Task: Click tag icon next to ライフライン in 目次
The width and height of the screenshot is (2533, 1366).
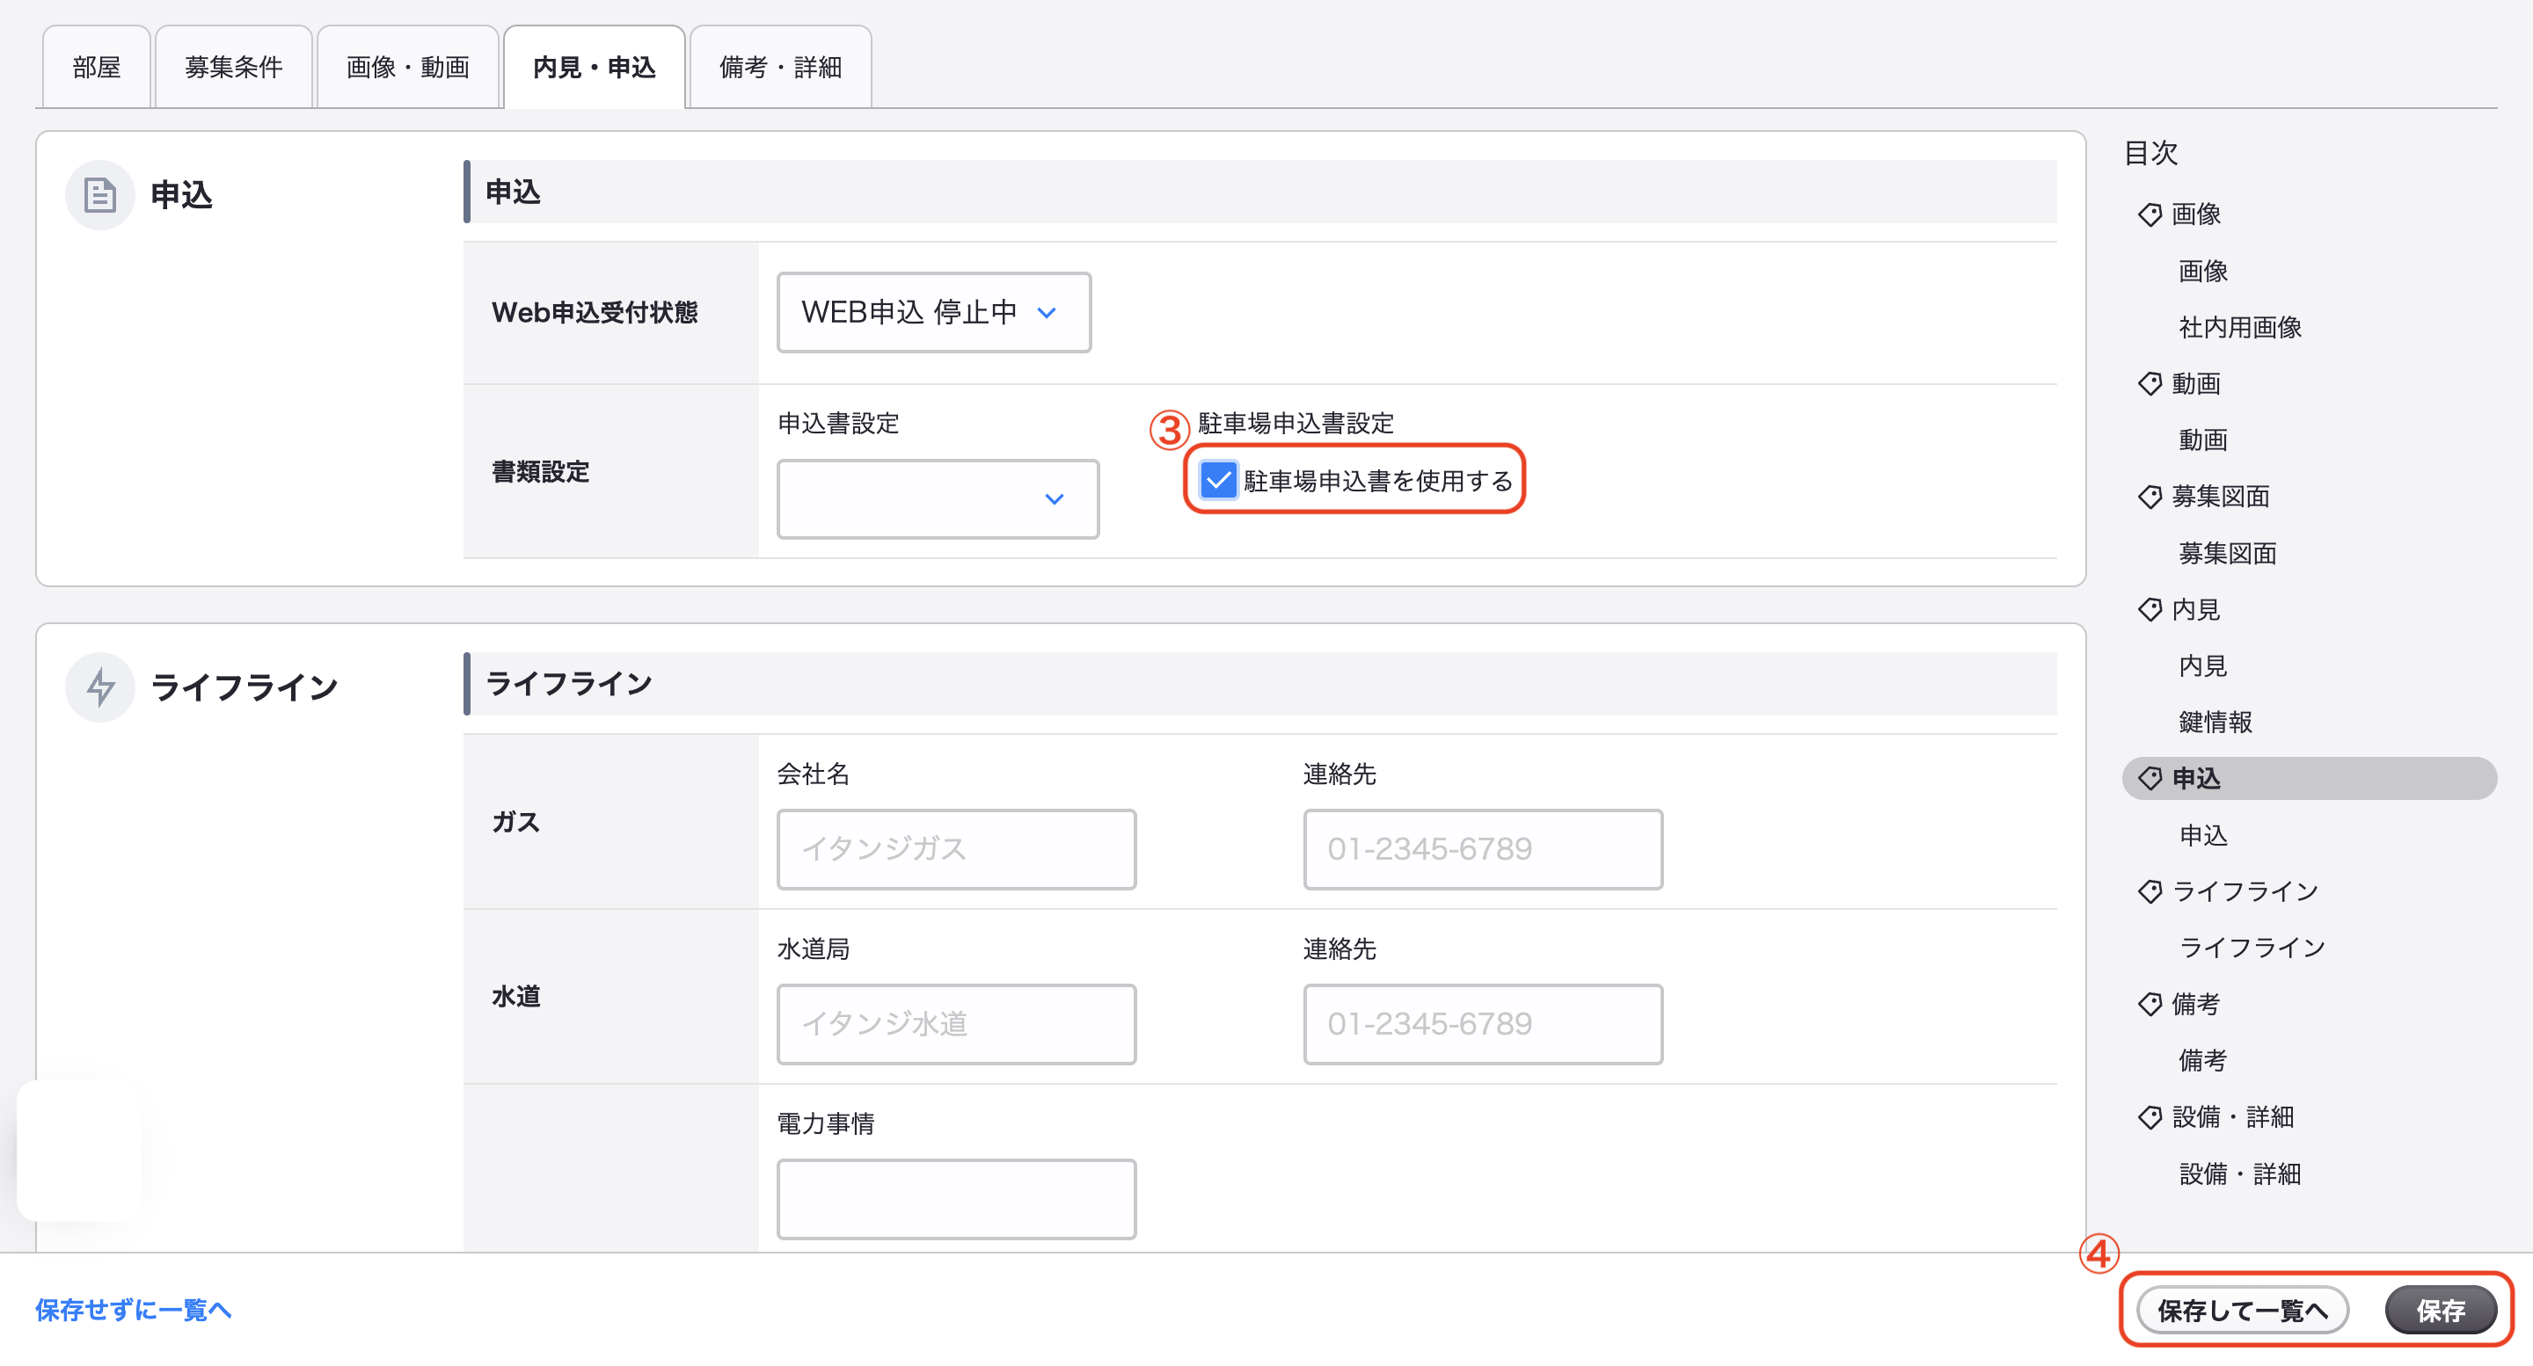Action: click(x=2150, y=891)
